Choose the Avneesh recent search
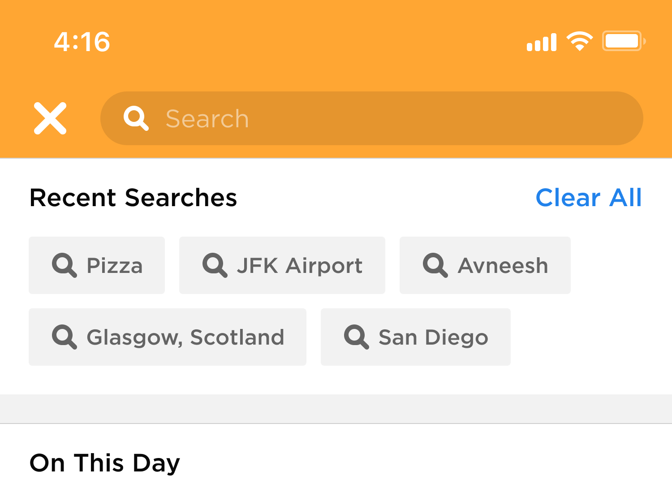 click(485, 265)
